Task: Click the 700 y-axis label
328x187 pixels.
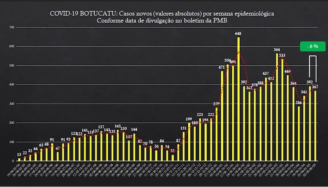Action: point(11,27)
